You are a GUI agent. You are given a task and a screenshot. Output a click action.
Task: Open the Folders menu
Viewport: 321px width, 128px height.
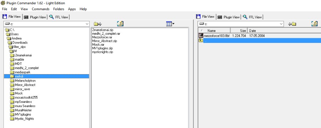coord(58,9)
